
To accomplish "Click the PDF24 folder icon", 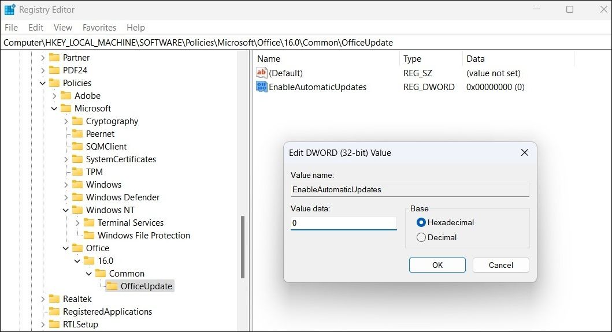I will pos(54,70).
